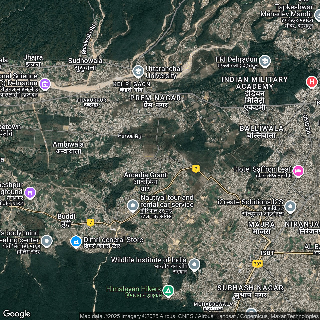This screenshot has width=320, height=320.
Task: Select the FRI Dehradun marker pin
Action: coord(265,61)
